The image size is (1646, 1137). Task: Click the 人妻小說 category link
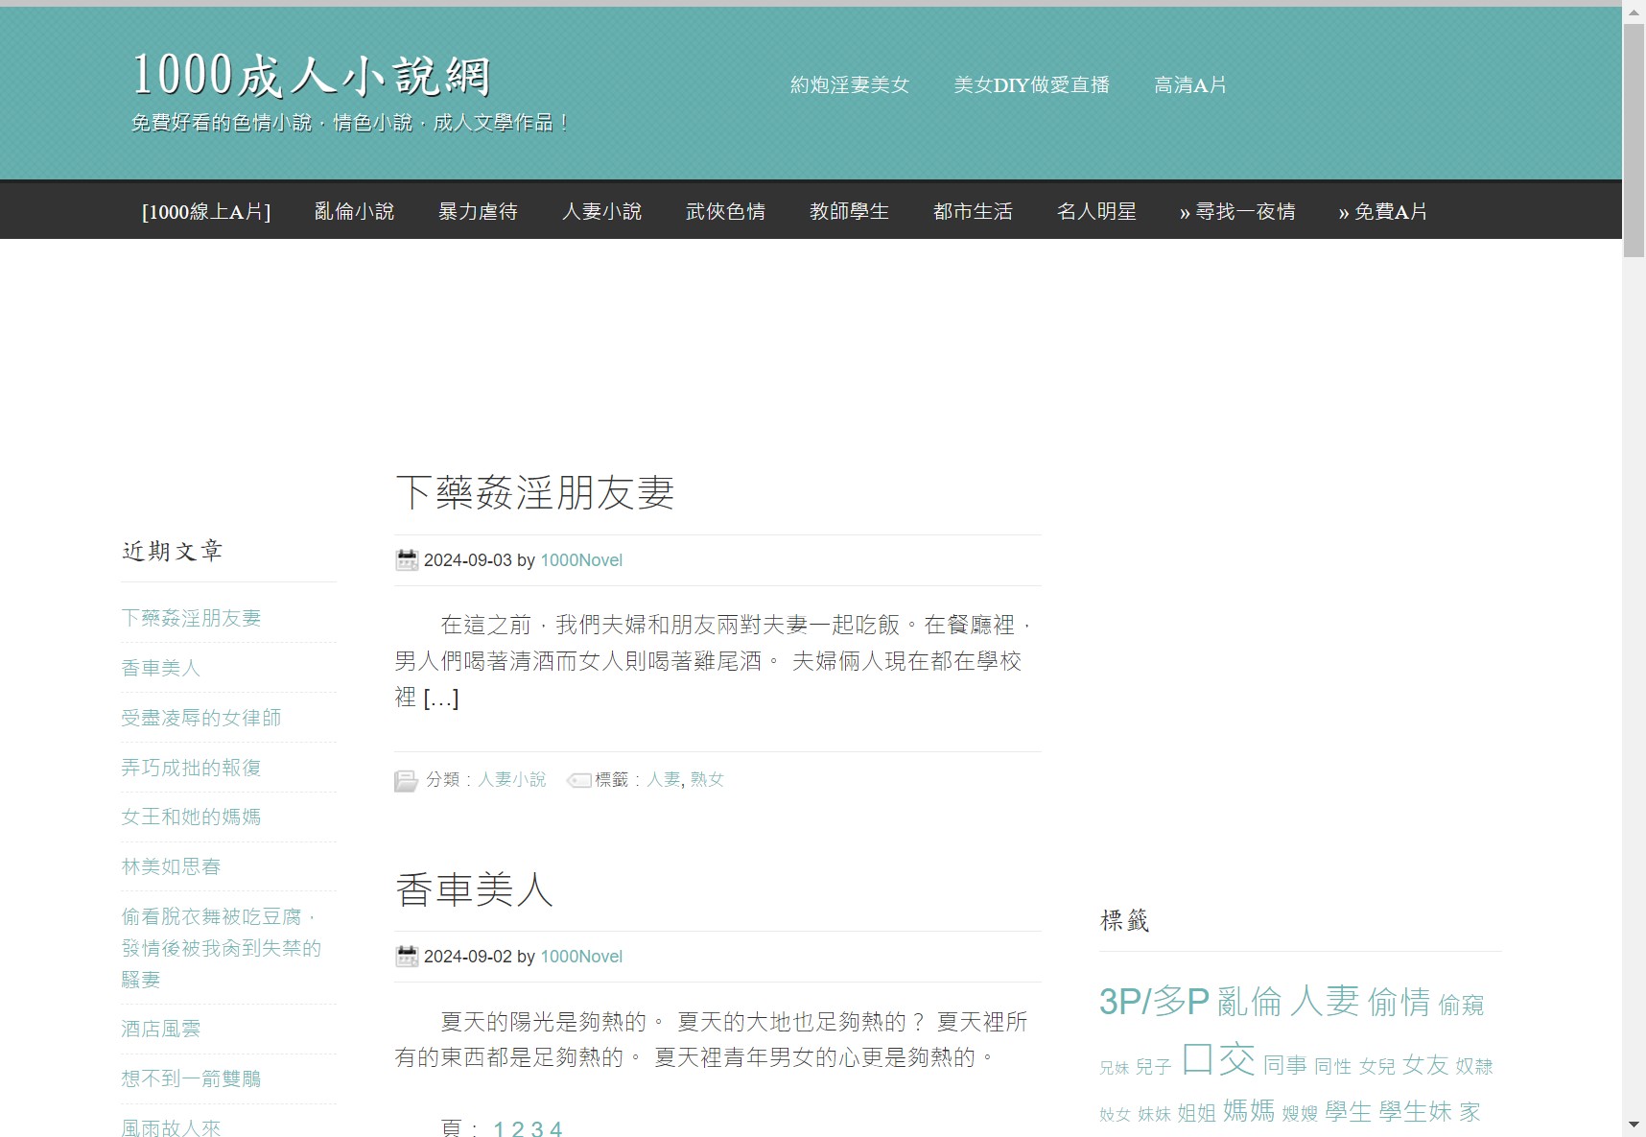(512, 779)
